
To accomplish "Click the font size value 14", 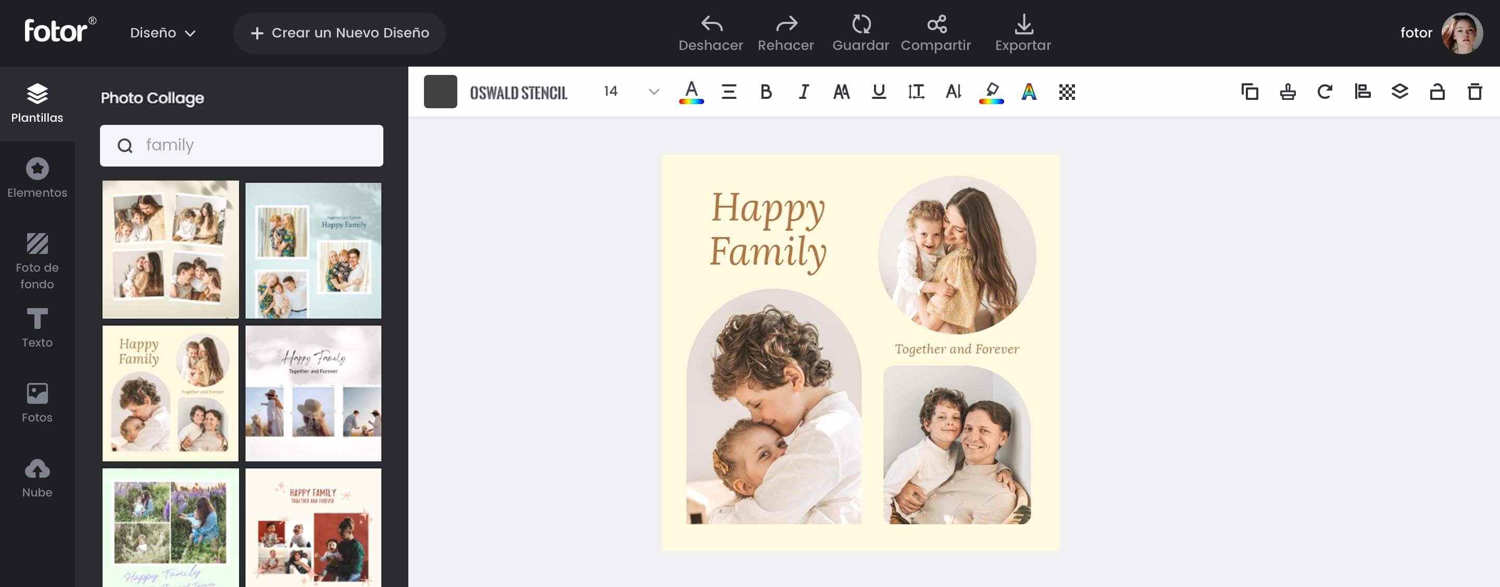I will [610, 92].
